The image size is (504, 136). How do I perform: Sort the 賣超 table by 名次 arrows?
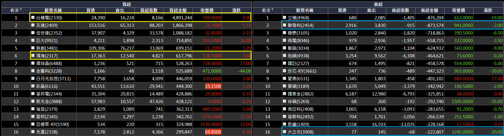click(273, 10)
